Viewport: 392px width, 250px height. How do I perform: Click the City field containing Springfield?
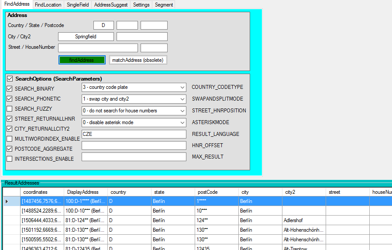tap(86, 37)
